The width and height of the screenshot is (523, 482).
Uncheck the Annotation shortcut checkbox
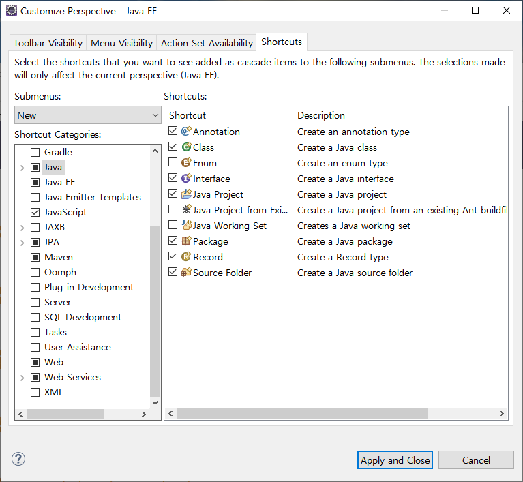[x=173, y=130]
